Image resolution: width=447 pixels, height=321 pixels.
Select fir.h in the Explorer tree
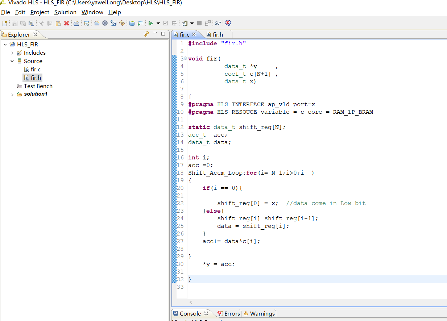(36, 78)
